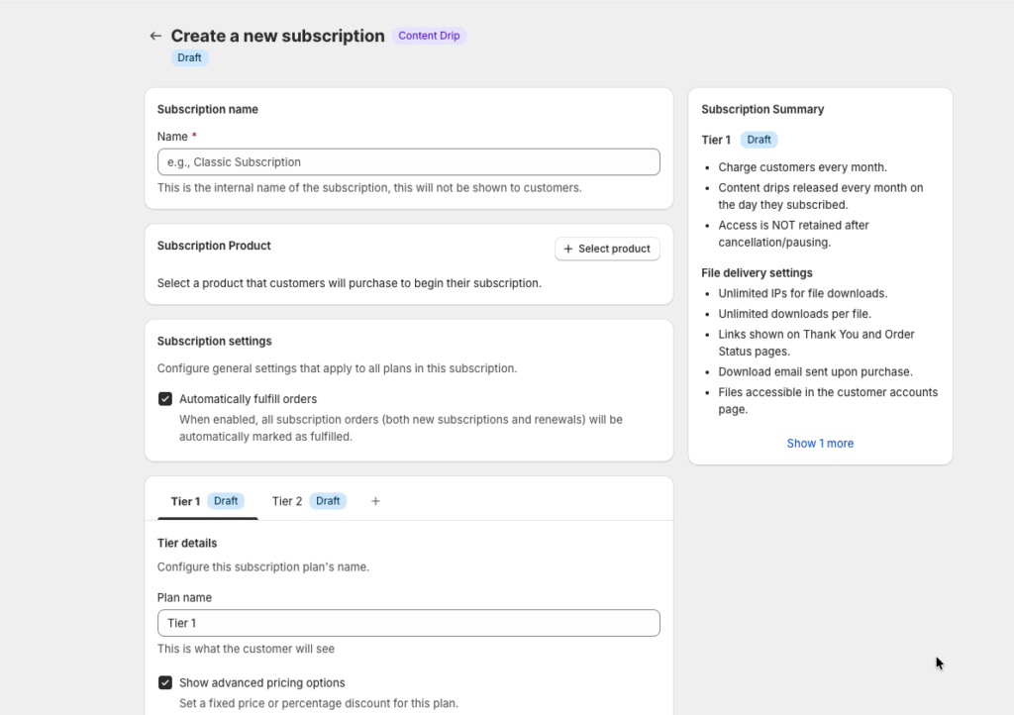Viewport: 1014px width, 715px height.
Task: Click the File delivery settings heading
Action: 757,272
